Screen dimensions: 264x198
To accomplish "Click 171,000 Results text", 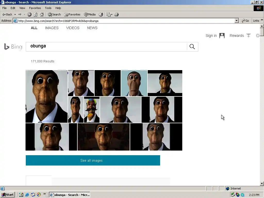I will click(43, 61).
